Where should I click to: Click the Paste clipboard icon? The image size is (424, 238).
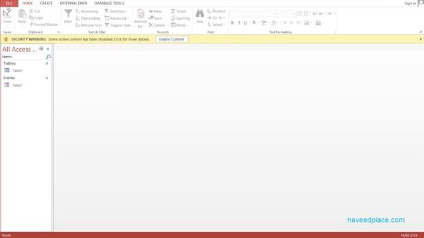tap(22, 14)
